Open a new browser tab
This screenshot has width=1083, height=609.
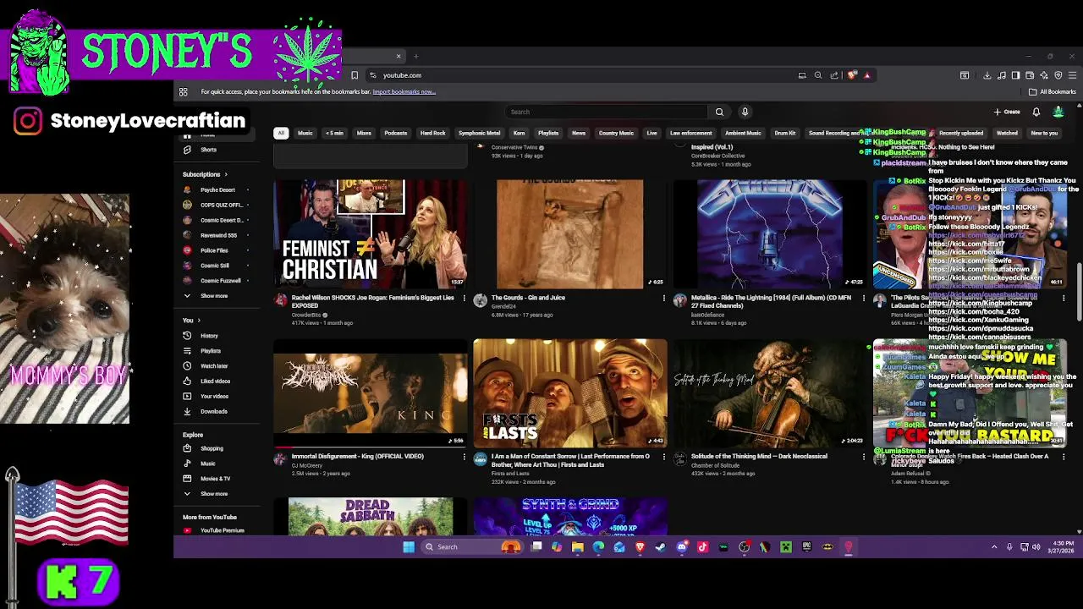416,57
